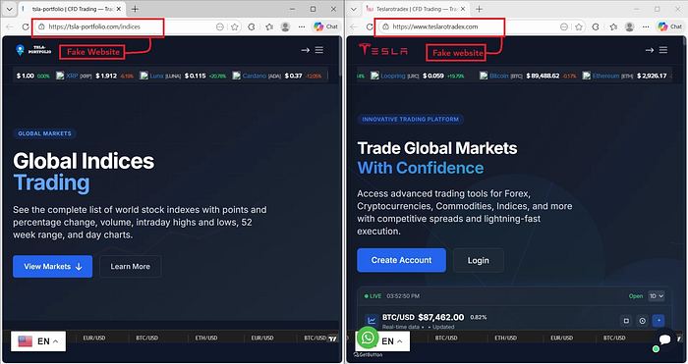Click ETH/USD in right bottom ticker
The width and height of the screenshot is (688, 364).
(505, 338)
